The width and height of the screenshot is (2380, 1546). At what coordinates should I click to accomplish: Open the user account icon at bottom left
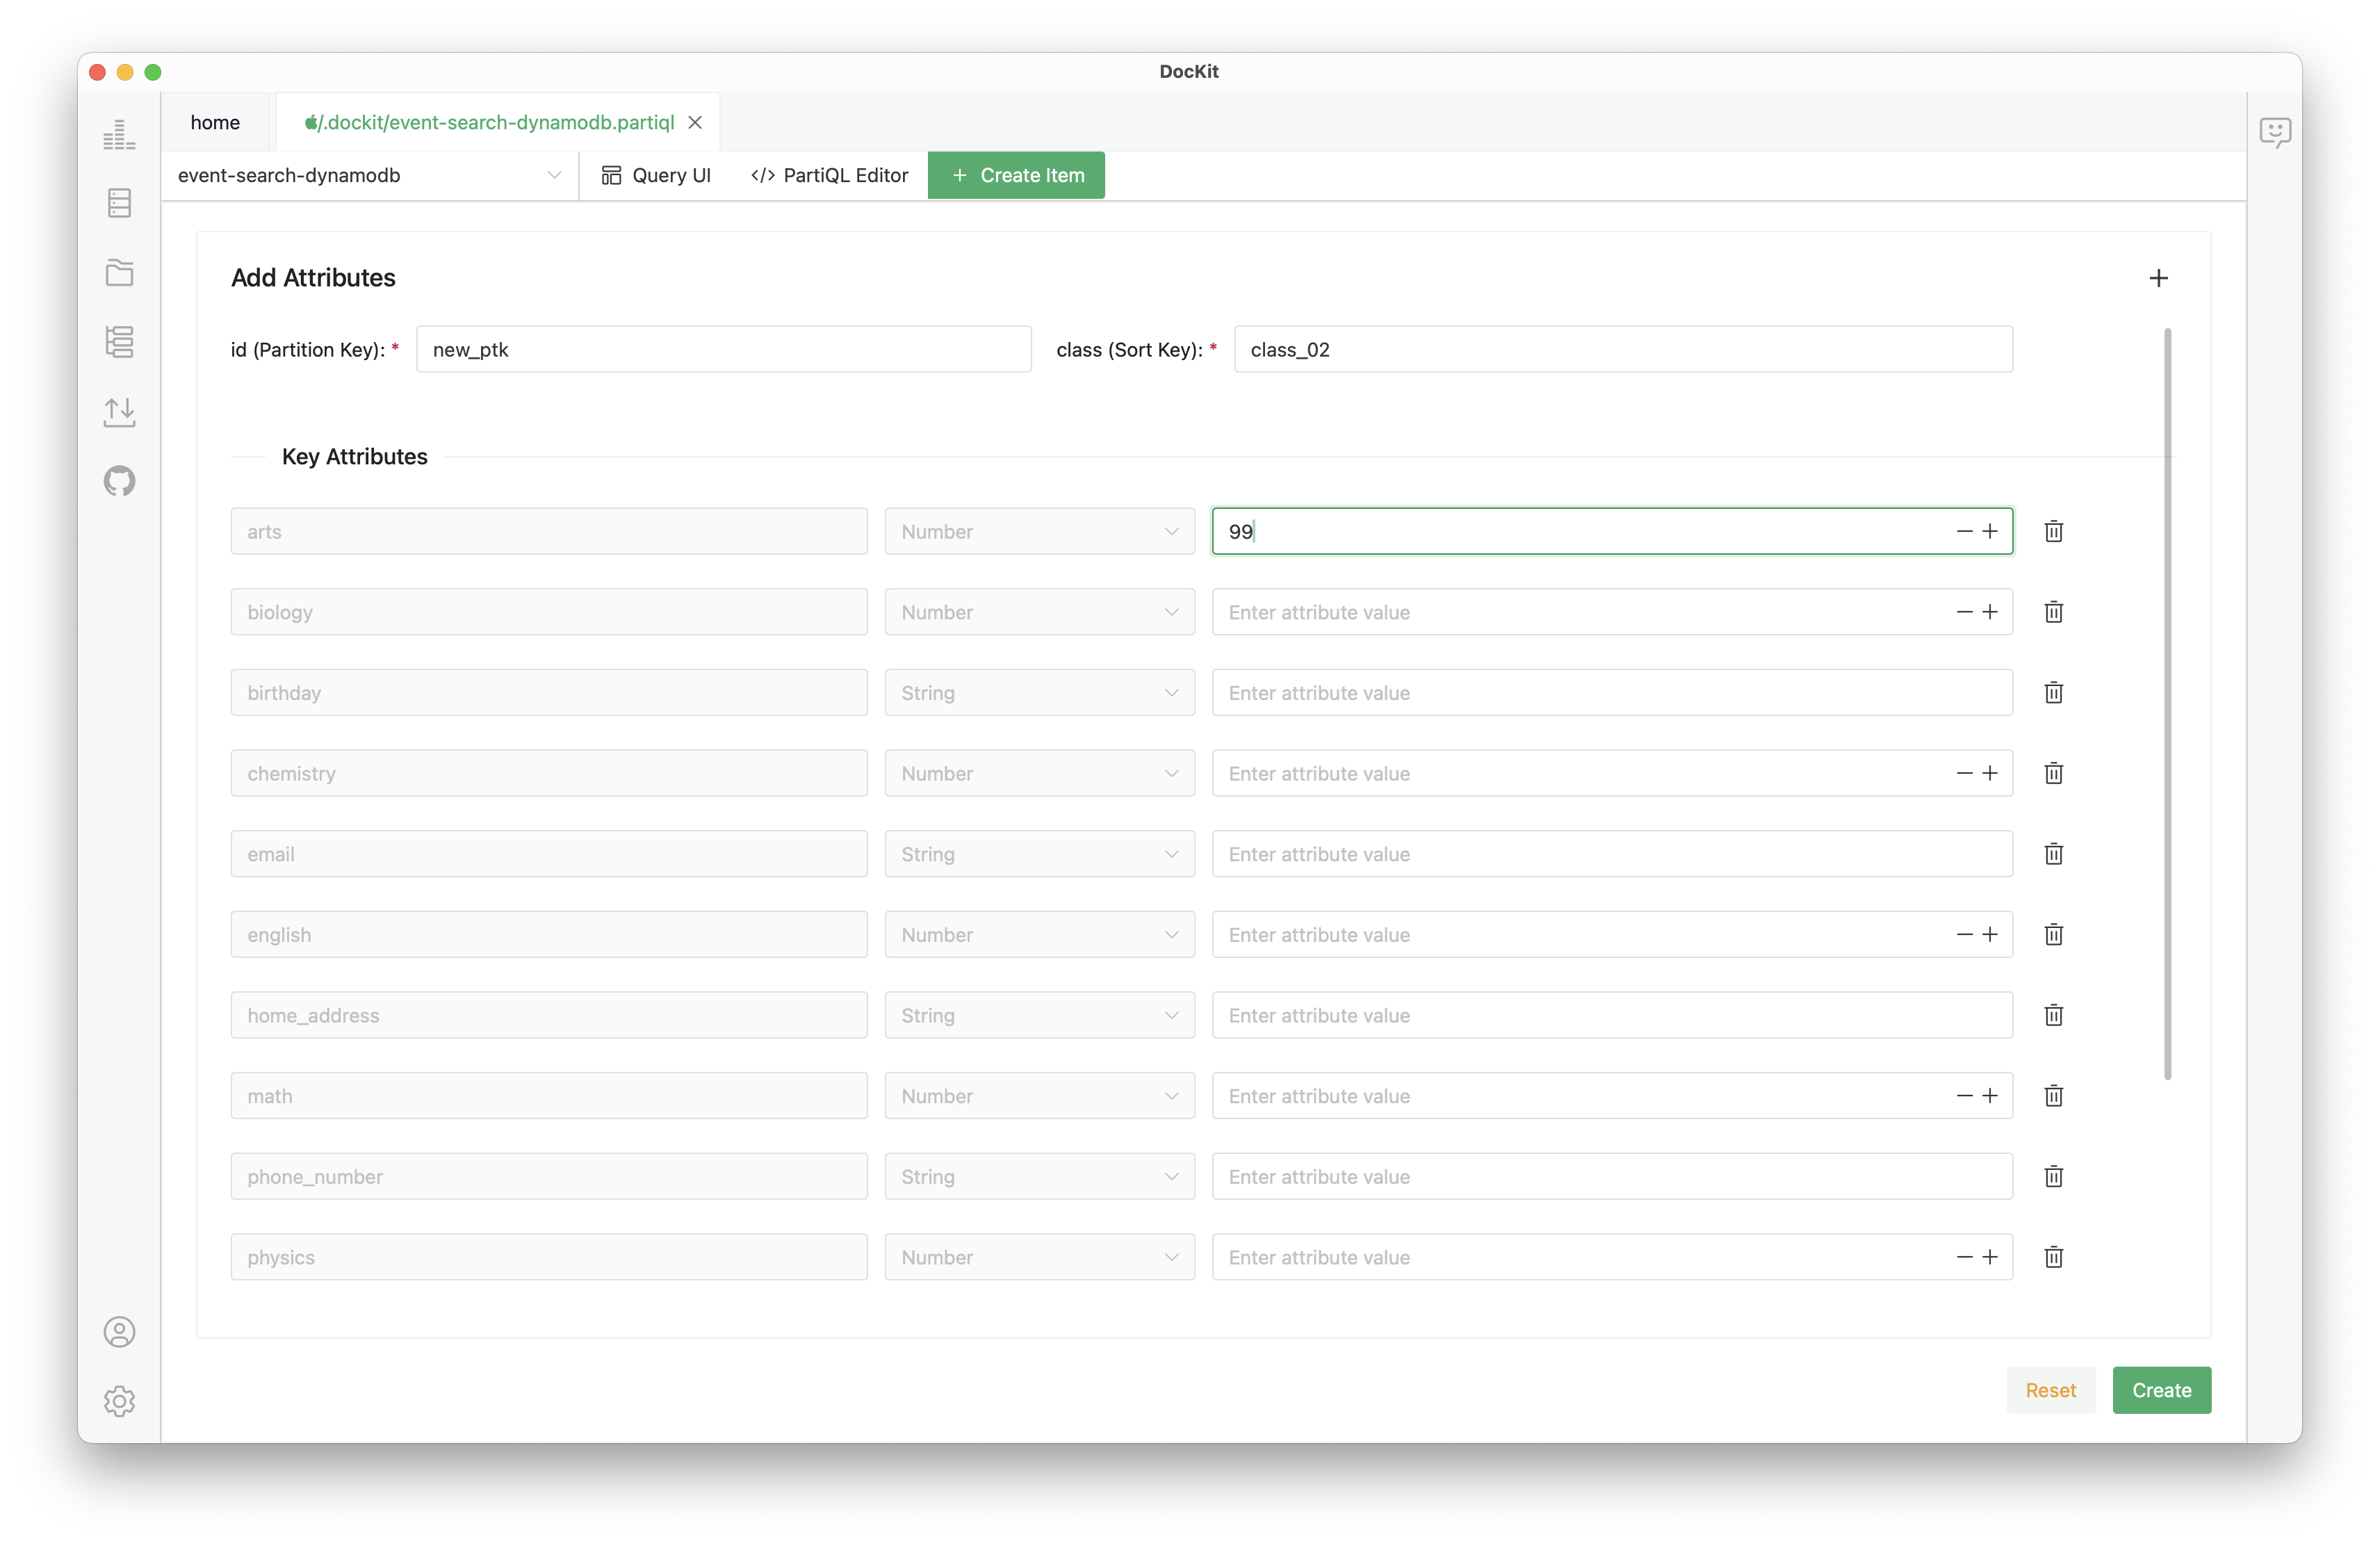tap(119, 1332)
